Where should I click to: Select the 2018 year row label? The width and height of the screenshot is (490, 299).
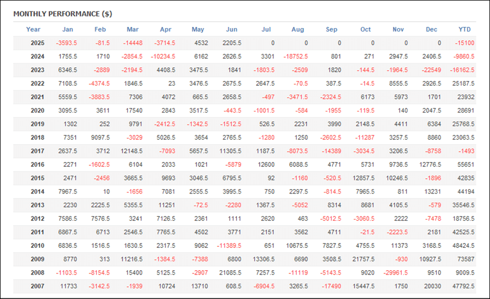[38, 138]
